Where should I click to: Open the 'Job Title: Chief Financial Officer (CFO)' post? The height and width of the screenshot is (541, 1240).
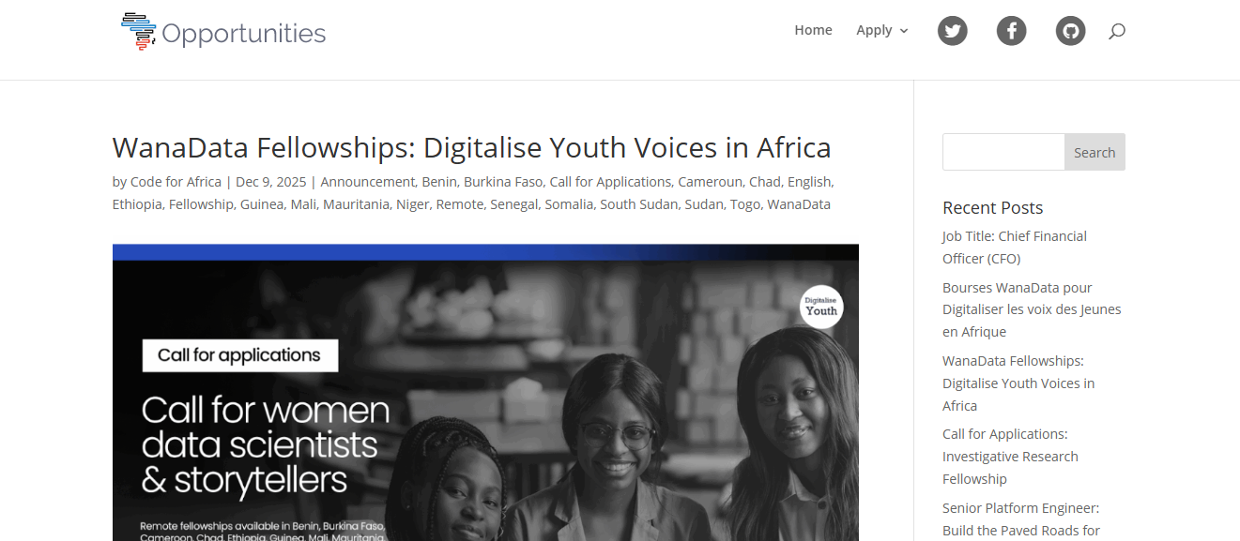[1014, 247]
